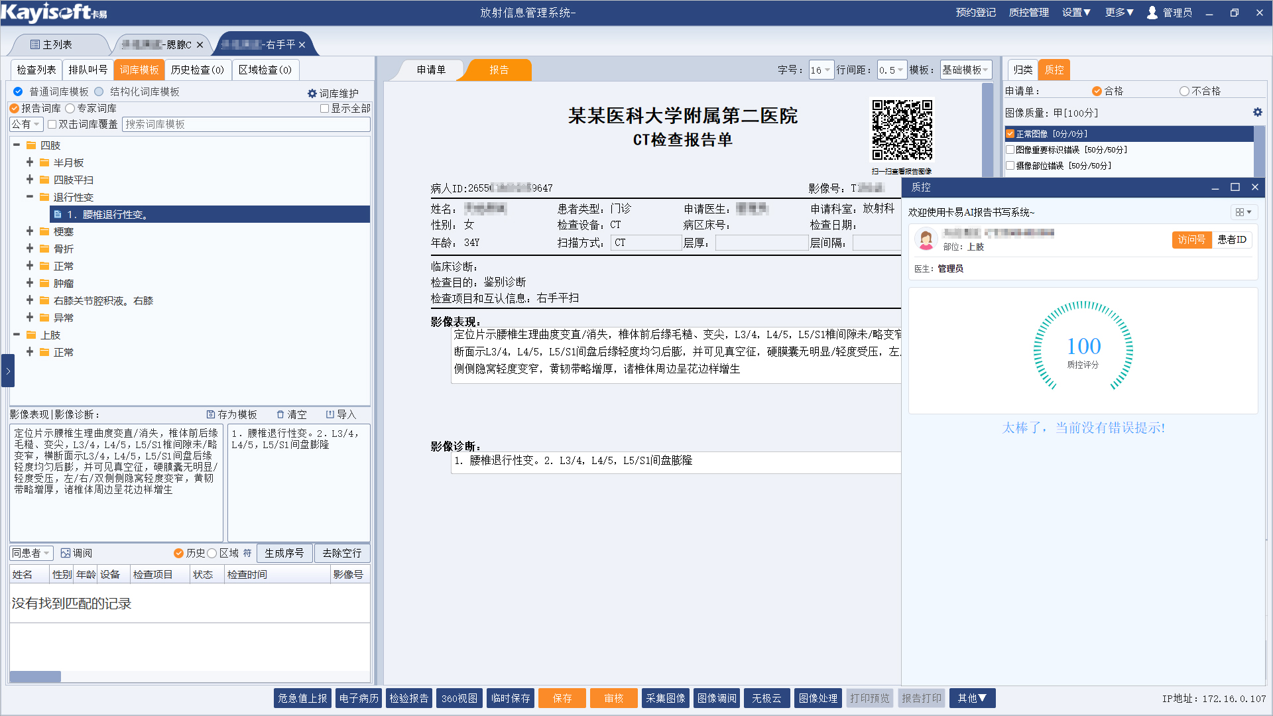Click the 调阅 image icon

pos(66,553)
